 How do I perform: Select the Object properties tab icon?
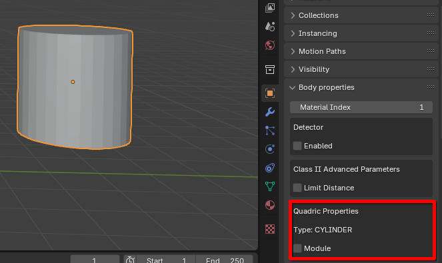[270, 93]
